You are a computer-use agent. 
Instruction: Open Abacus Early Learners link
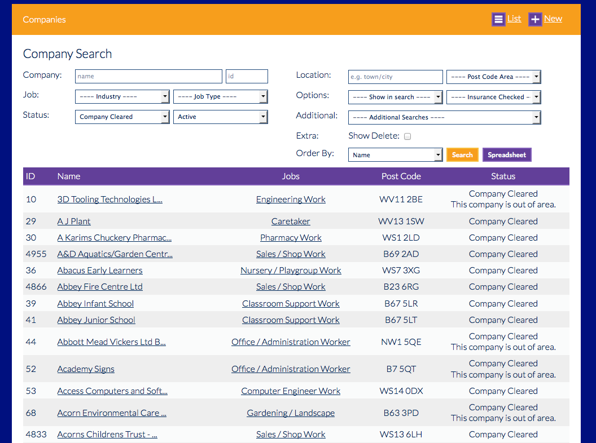coord(100,271)
